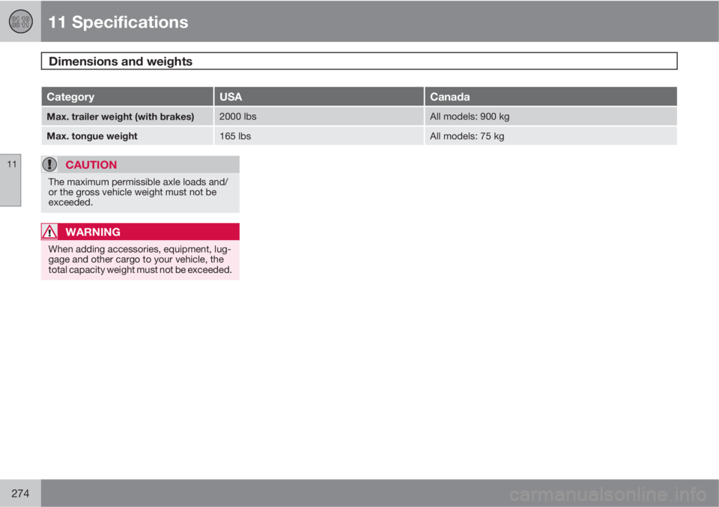Select the Max. trailer weight row label

pyautogui.click(x=121, y=117)
